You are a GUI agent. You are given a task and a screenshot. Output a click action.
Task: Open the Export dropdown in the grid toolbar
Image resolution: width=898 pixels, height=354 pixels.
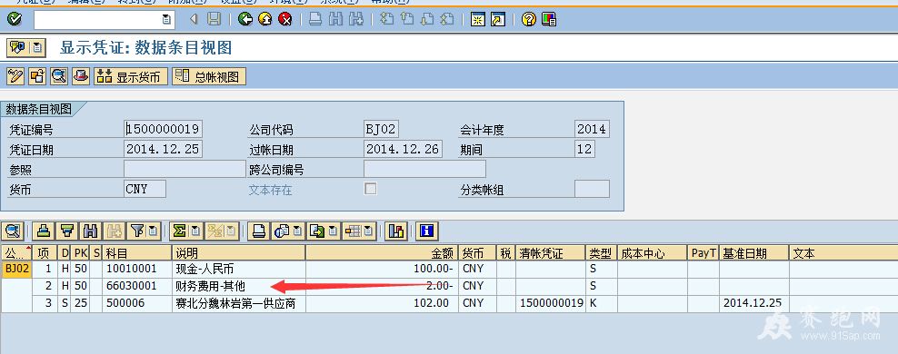[334, 231]
